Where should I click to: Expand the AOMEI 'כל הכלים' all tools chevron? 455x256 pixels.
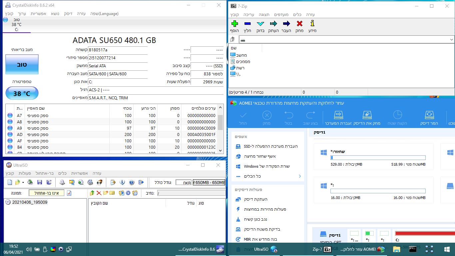click(x=300, y=176)
